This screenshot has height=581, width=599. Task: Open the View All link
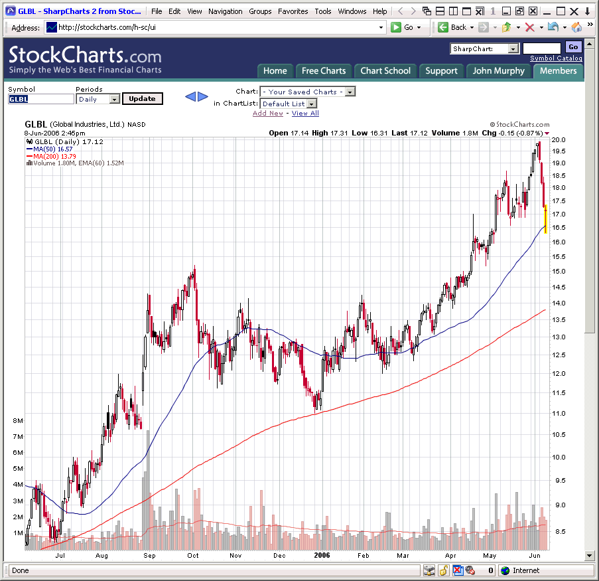point(305,114)
